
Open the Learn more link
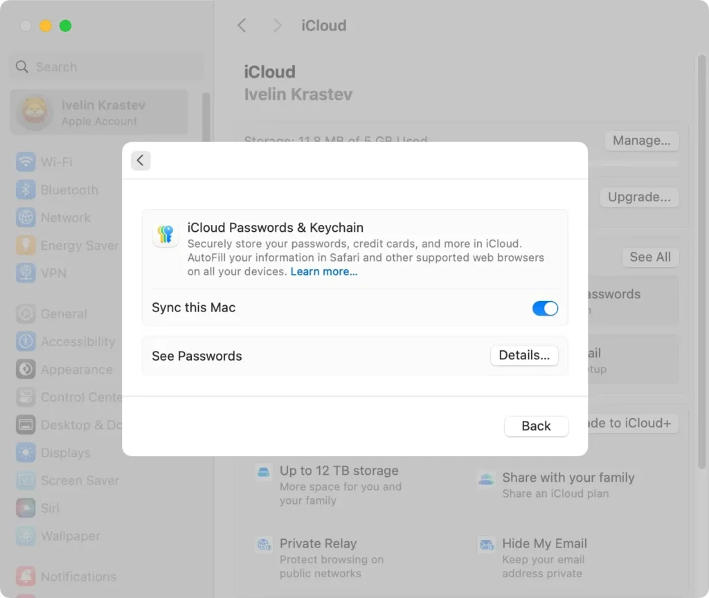pyautogui.click(x=323, y=271)
